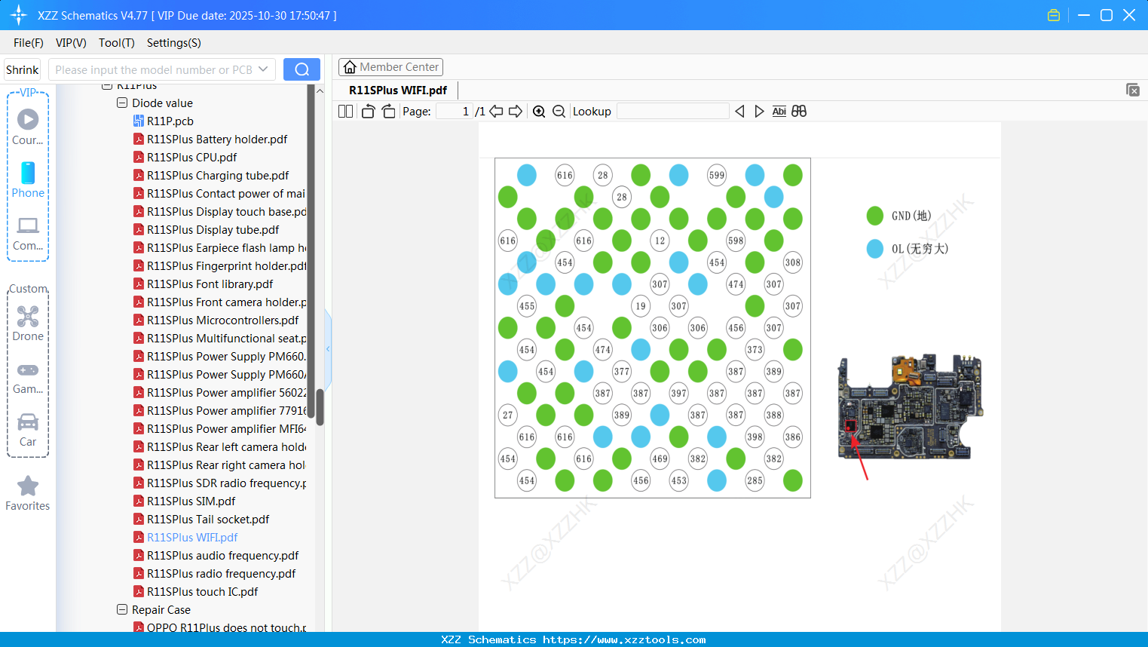The image size is (1148, 647).
Task: Go to the next page arrow
Action: tap(516, 112)
